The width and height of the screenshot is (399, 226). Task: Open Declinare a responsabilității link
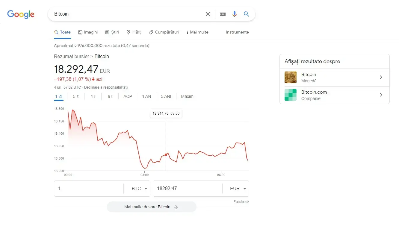click(x=106, y=87)
